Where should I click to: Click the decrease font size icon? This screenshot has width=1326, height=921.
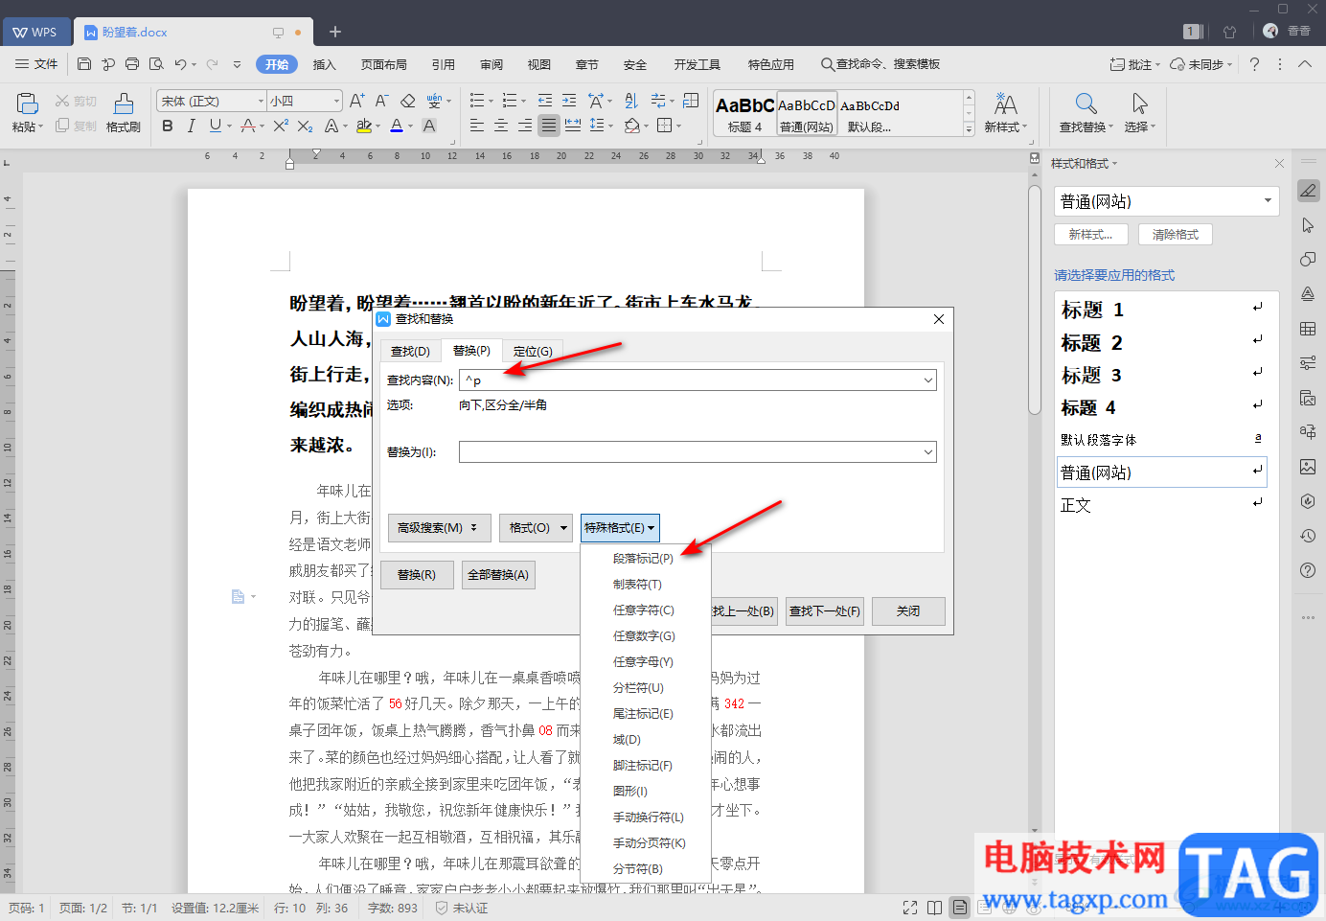coord(381,101)
